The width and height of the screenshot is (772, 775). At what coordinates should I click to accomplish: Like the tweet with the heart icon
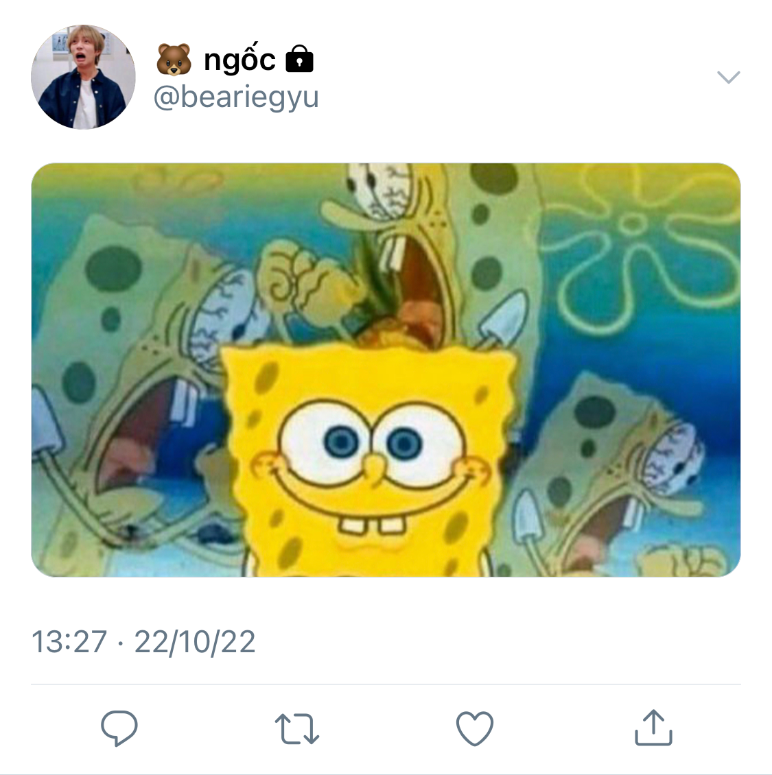475,728
